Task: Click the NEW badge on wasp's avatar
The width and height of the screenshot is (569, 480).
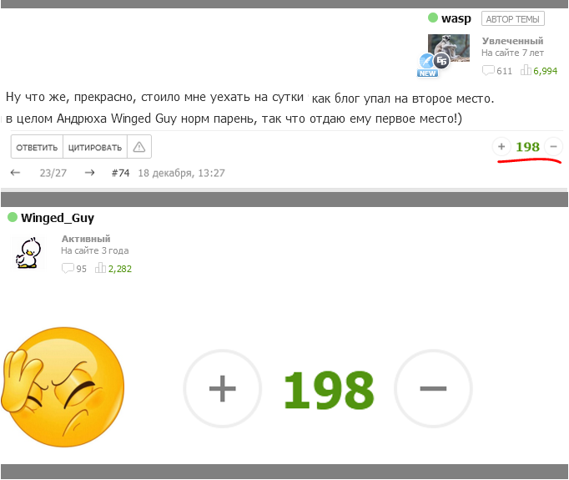Action: click(x=427, y=73)
